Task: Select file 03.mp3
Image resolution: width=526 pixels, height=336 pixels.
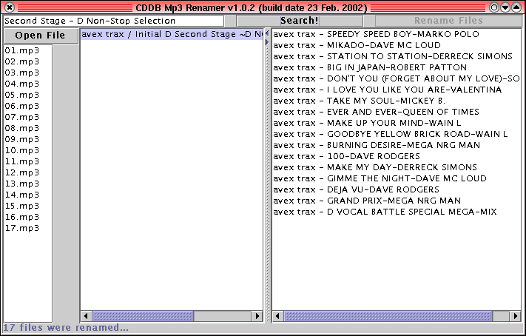Action: [x=27, y=73]
